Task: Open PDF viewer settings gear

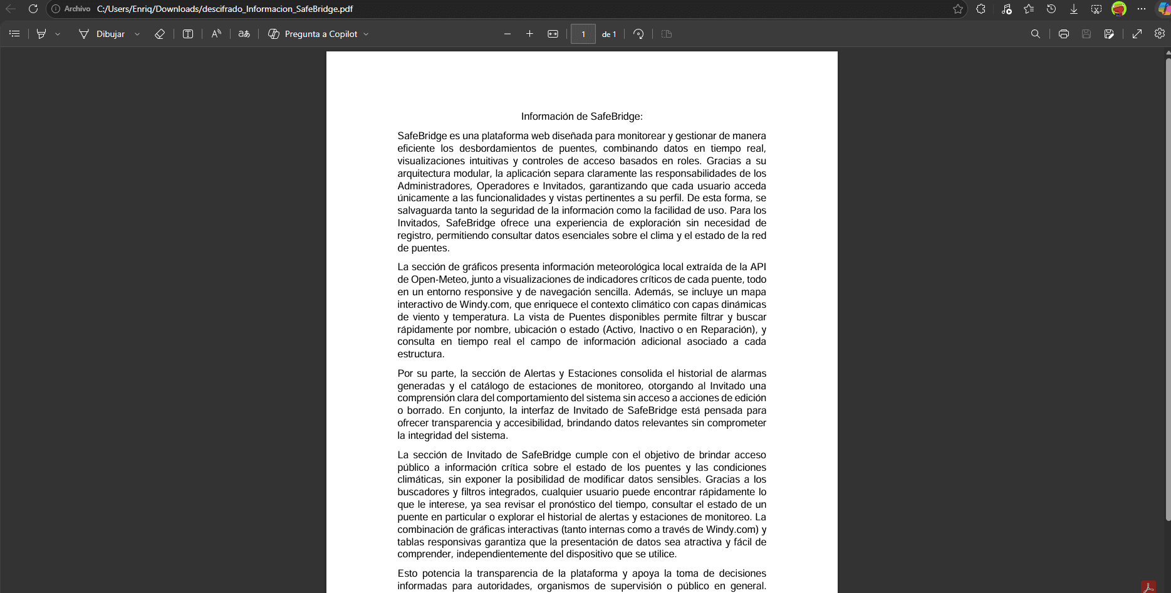Action: coord(1160,34)
